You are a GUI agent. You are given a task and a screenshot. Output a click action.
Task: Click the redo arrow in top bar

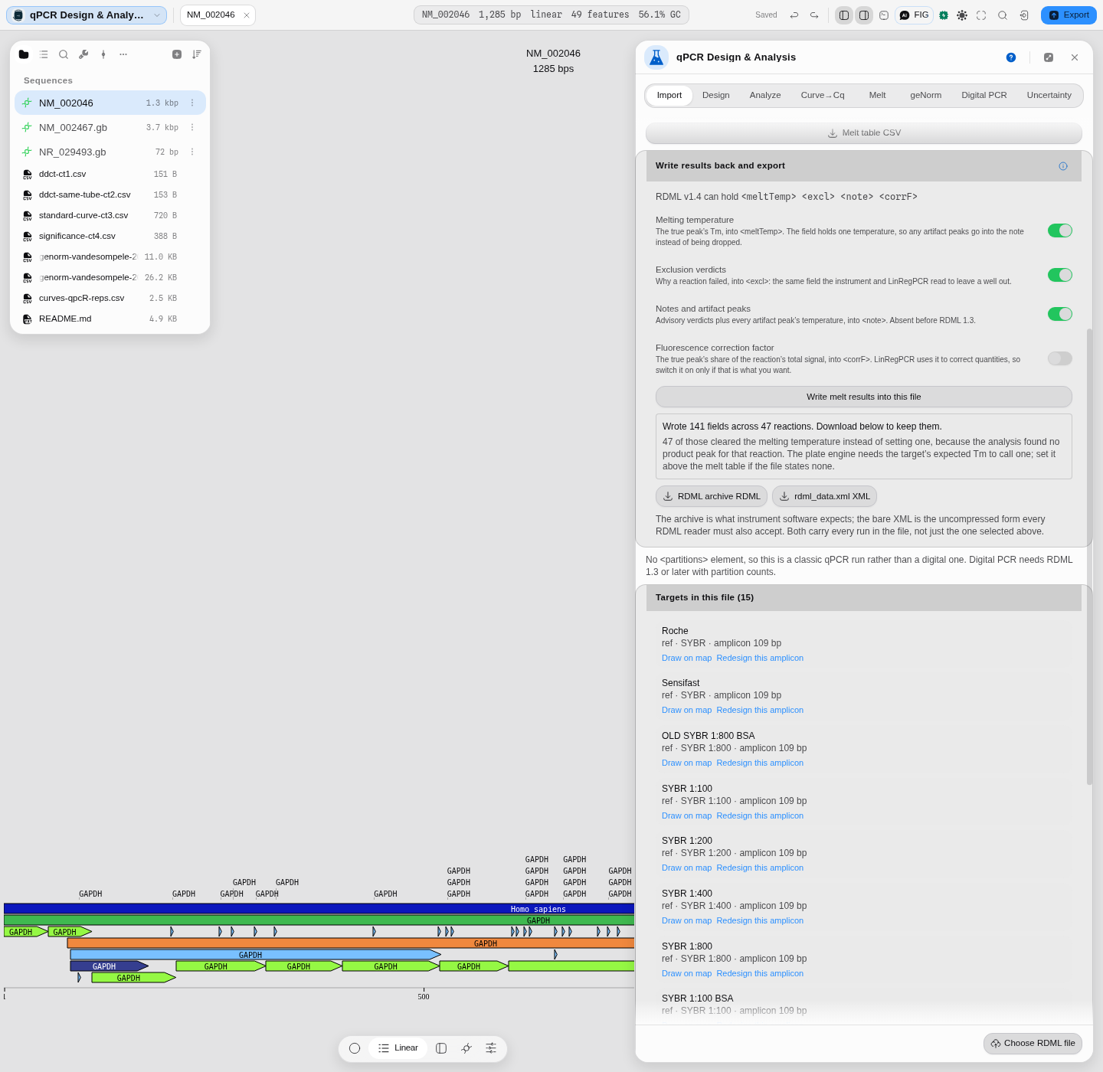tap(814, 15)
